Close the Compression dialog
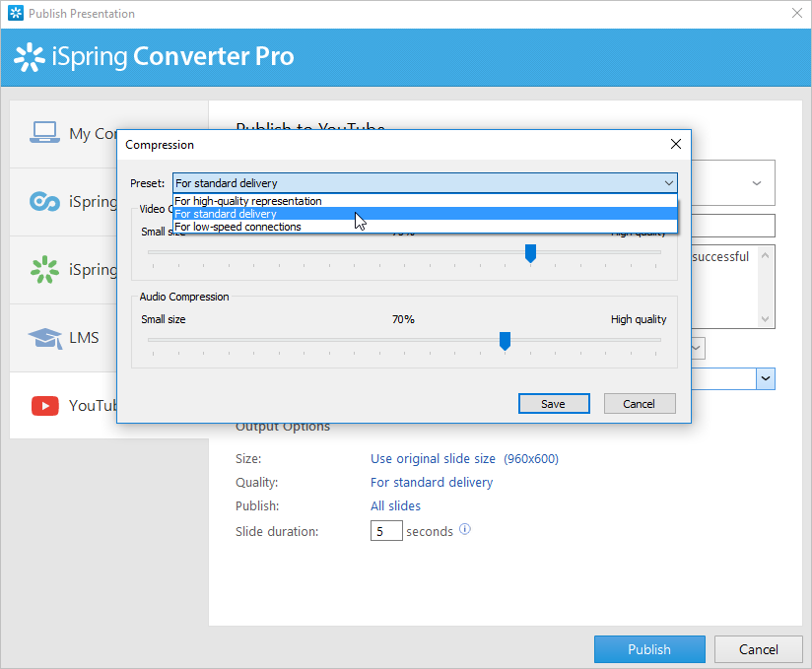 tap(676, 144)
